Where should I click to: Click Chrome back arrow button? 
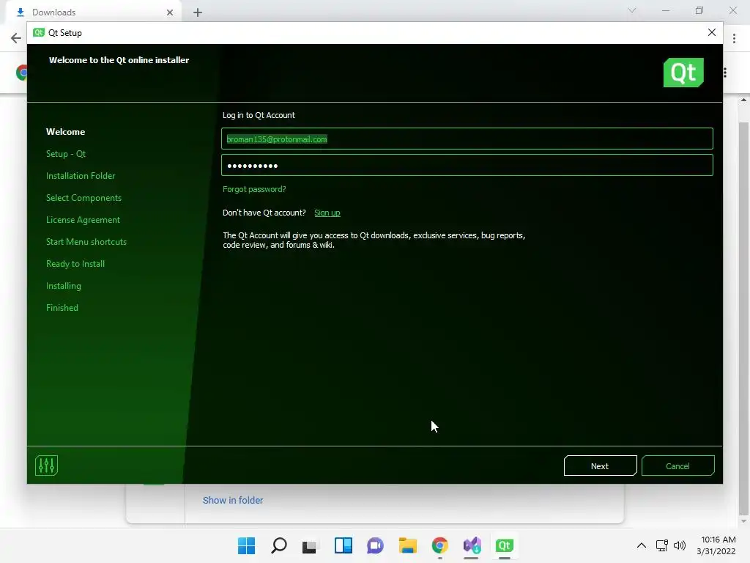pyautogui.click(x=16, y=38)
